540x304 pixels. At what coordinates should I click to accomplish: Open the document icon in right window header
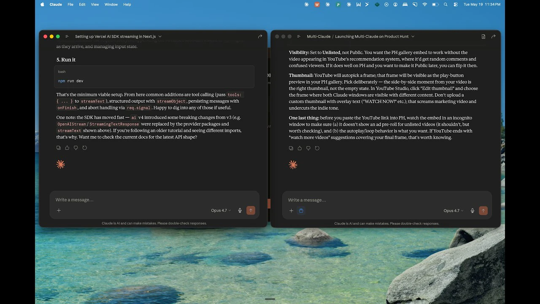pos(483,37)
